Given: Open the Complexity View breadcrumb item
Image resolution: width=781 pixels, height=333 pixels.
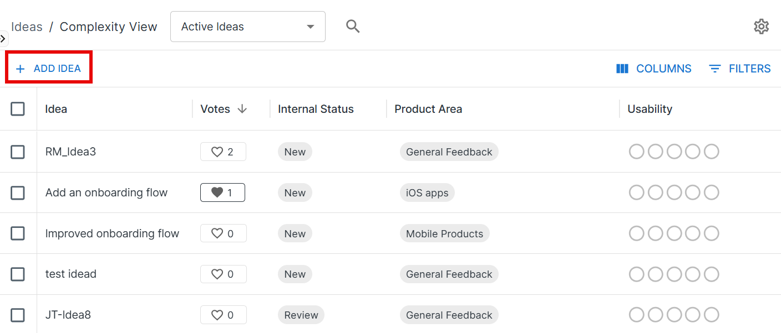Looking at the screenshot, I should (x=108, y=26).
